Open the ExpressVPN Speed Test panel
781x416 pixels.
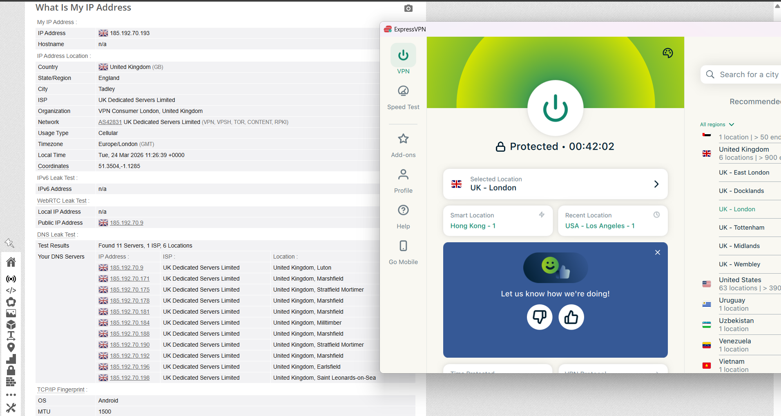[403, 97]
